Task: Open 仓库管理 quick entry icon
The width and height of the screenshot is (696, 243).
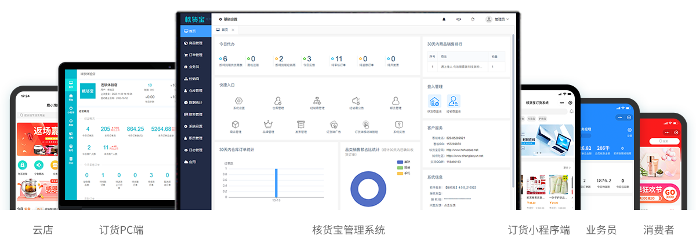Action: (x=278, y=101)
